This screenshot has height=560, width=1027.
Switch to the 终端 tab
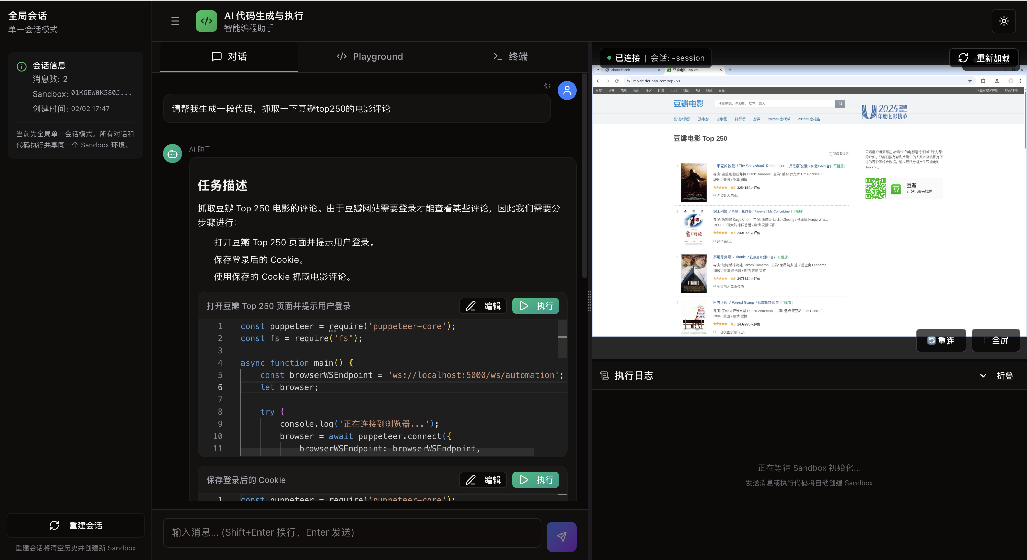[x=510, y=57]
